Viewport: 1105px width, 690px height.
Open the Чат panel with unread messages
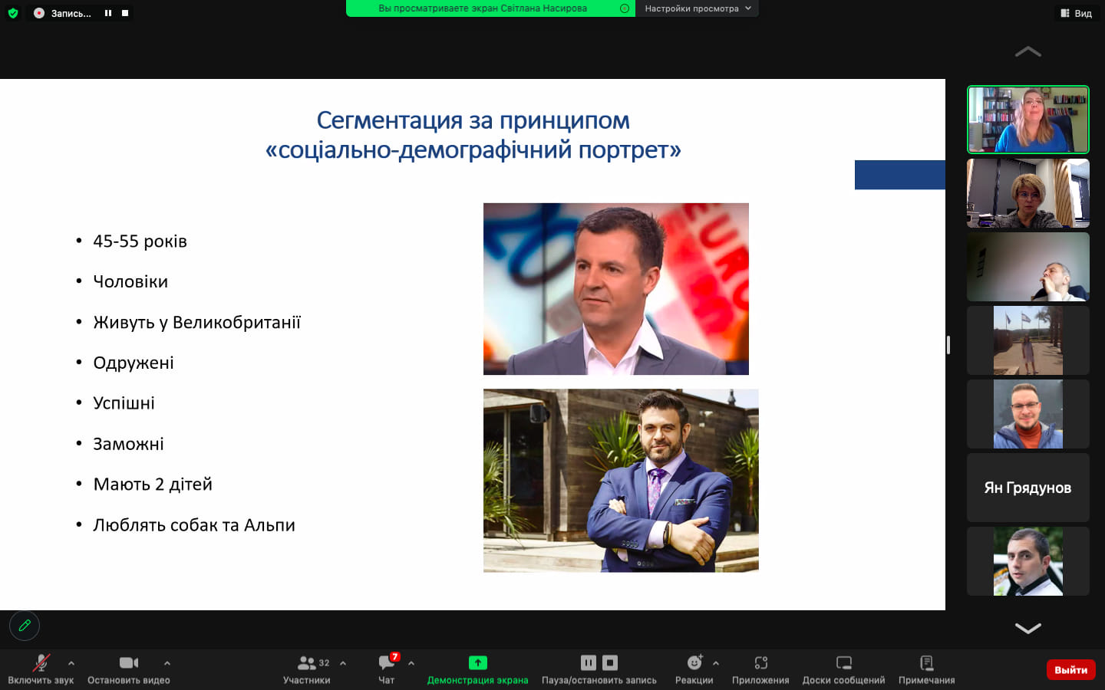[387, 669]
